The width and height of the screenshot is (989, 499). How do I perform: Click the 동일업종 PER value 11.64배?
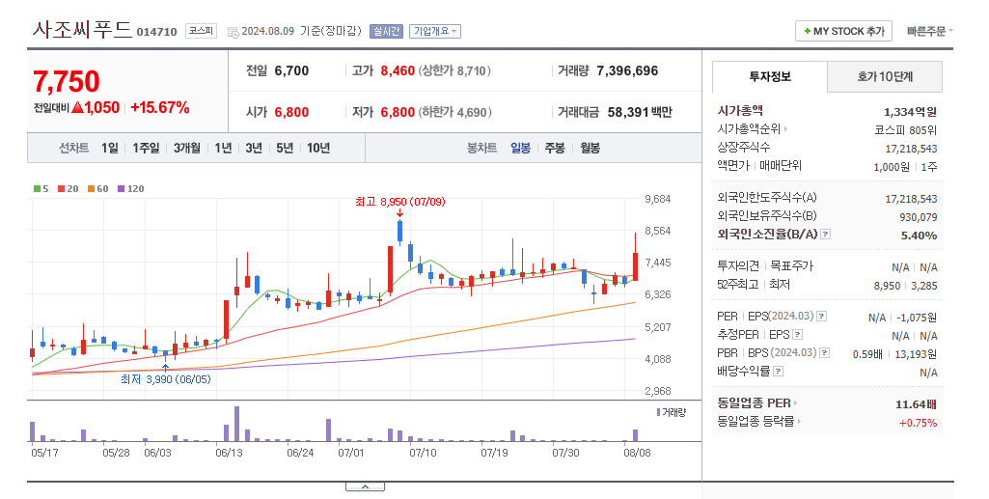coord(916,404)
